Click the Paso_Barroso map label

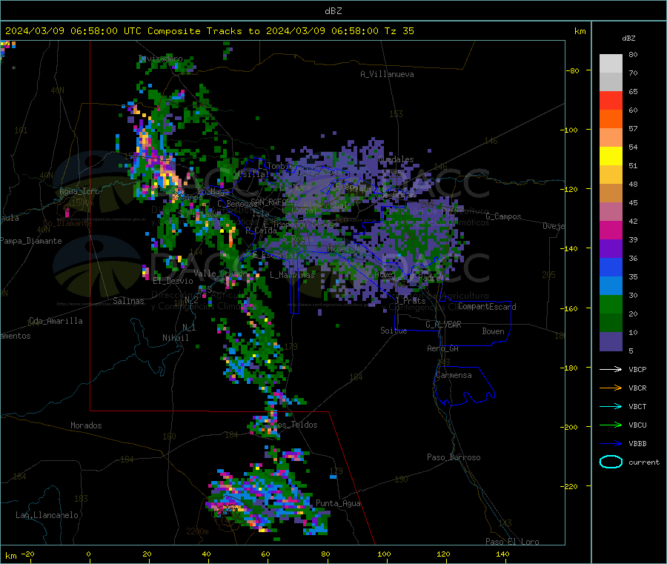coord(454,457)
